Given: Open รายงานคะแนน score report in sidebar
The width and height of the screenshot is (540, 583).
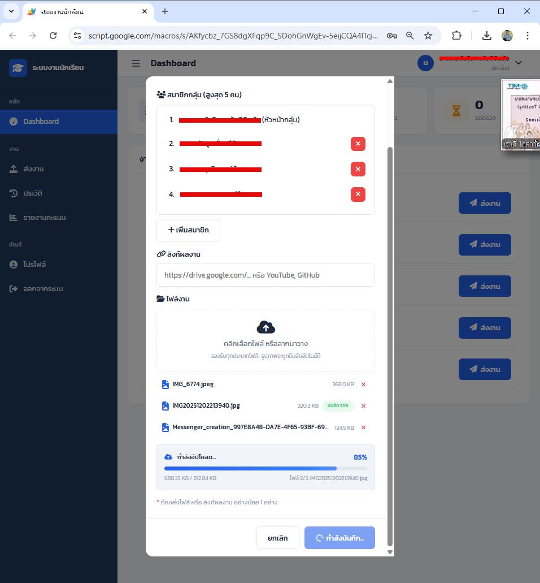Looking at the screenshot, I should (59, 218).
